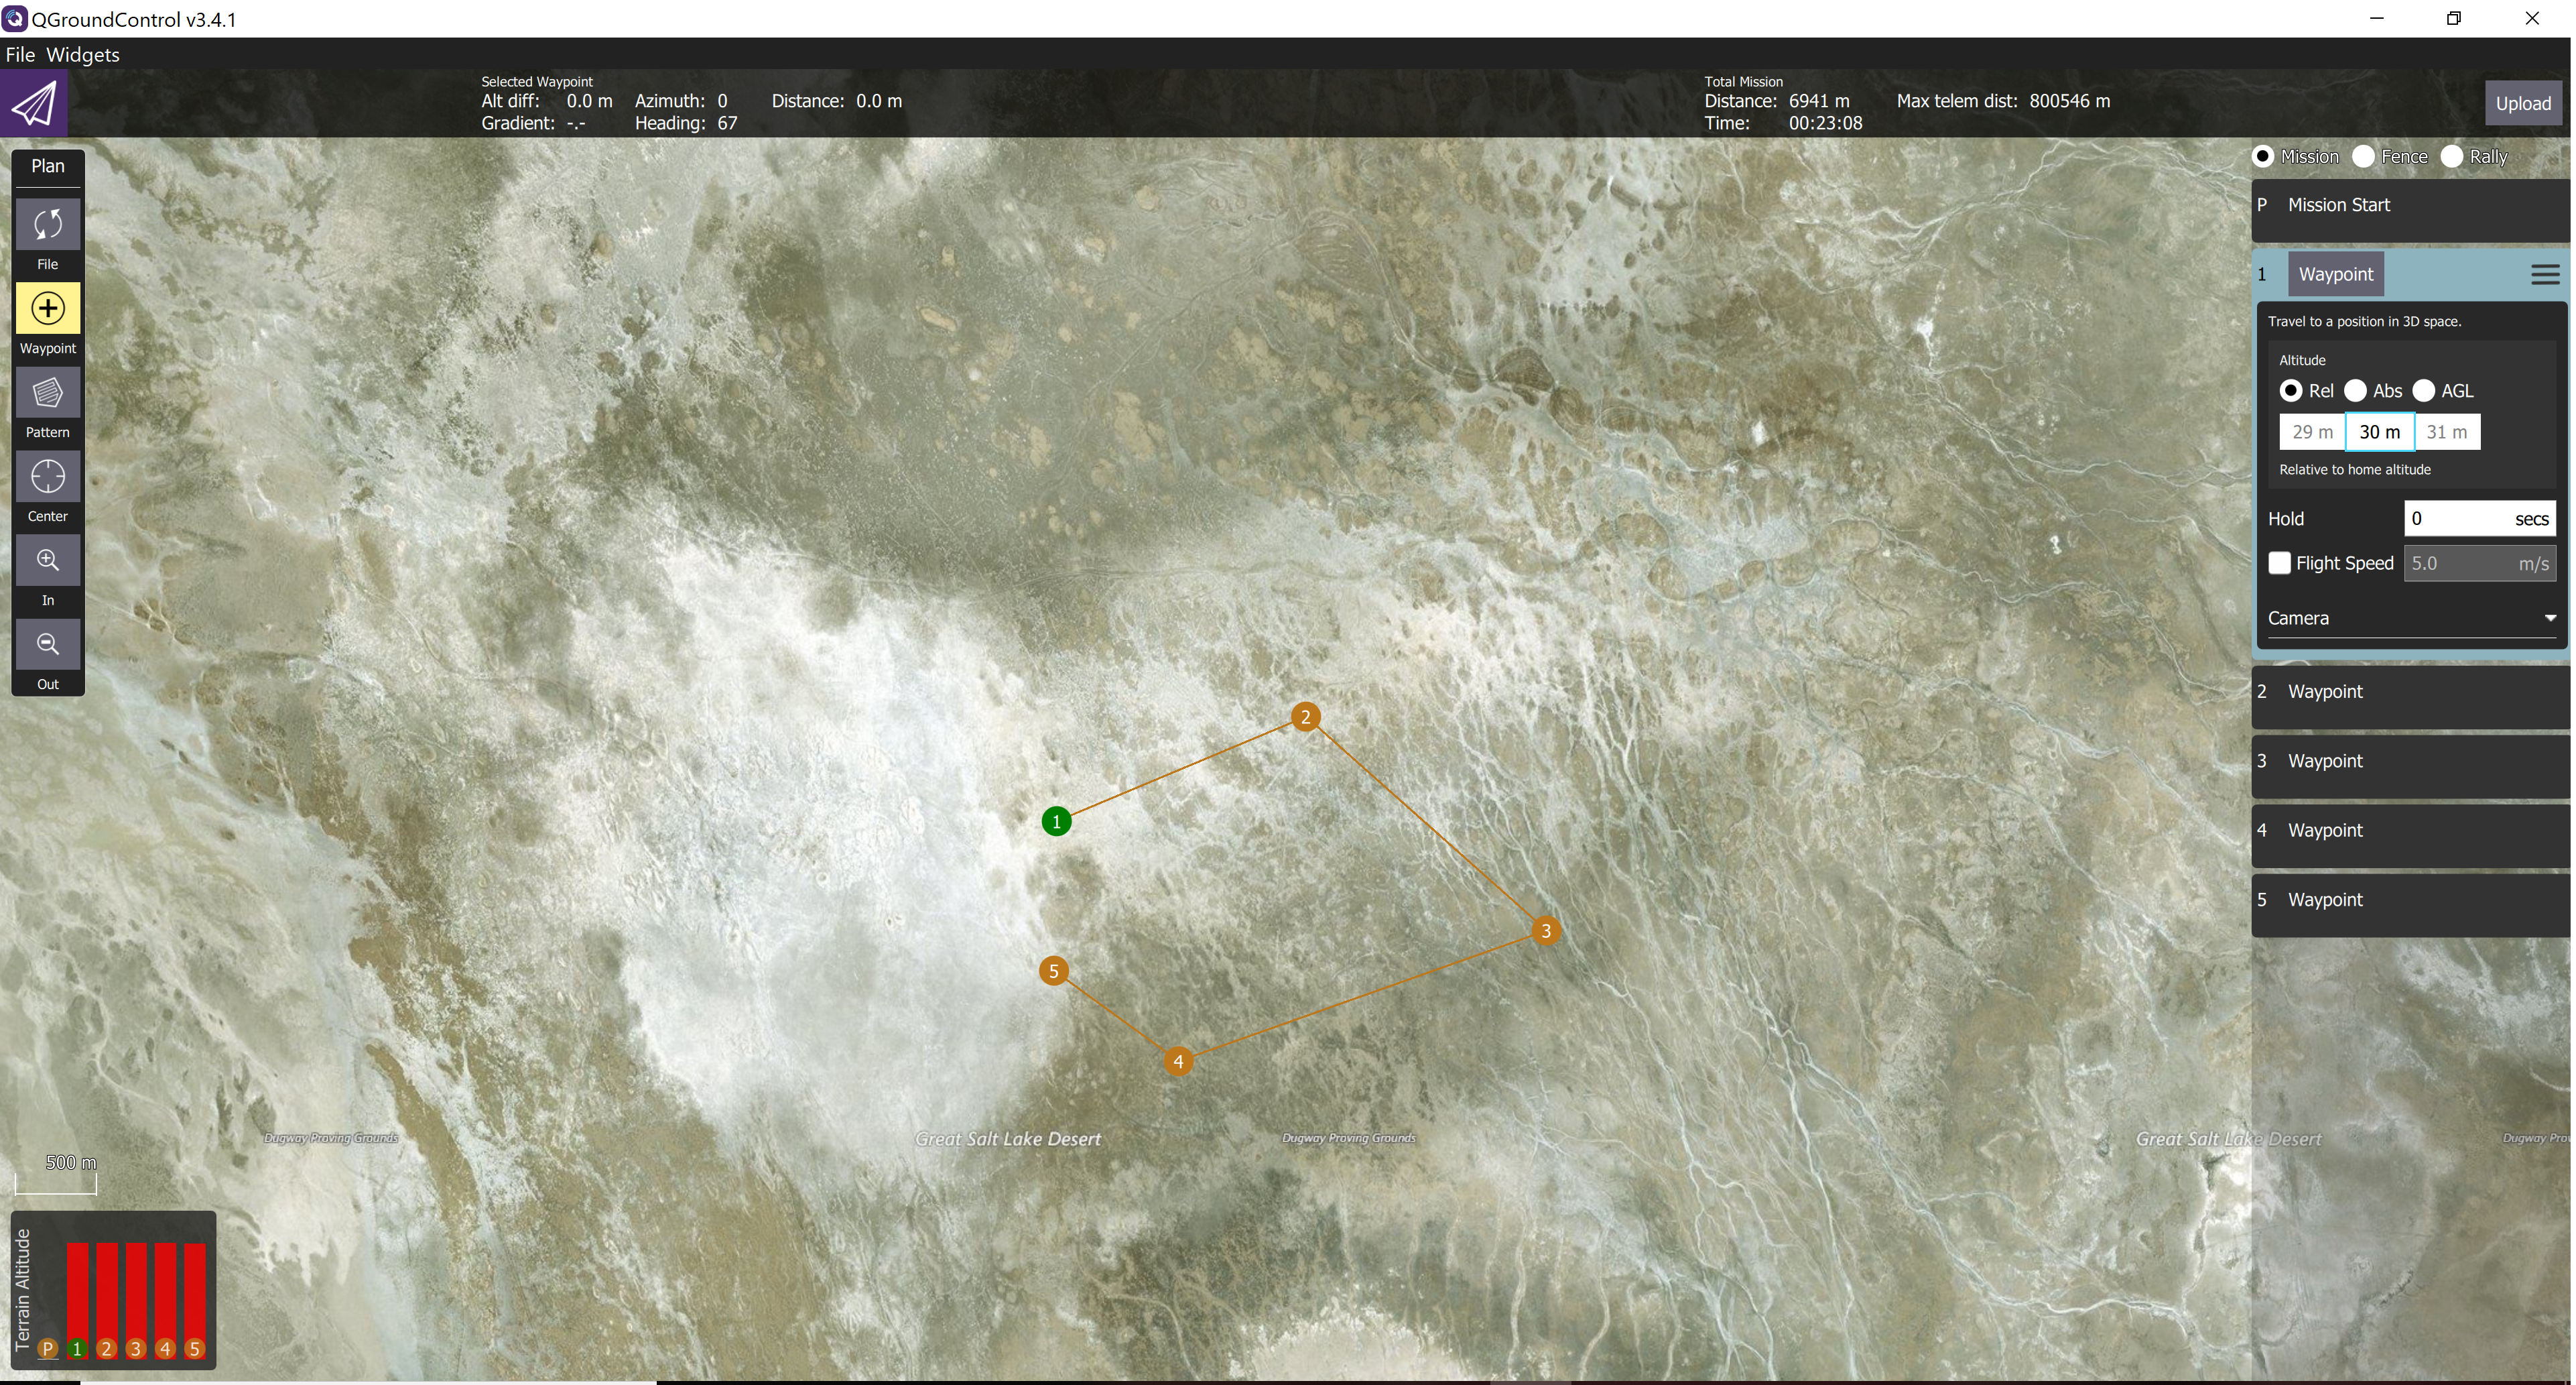Zoom in on the map

pos(47,560)
